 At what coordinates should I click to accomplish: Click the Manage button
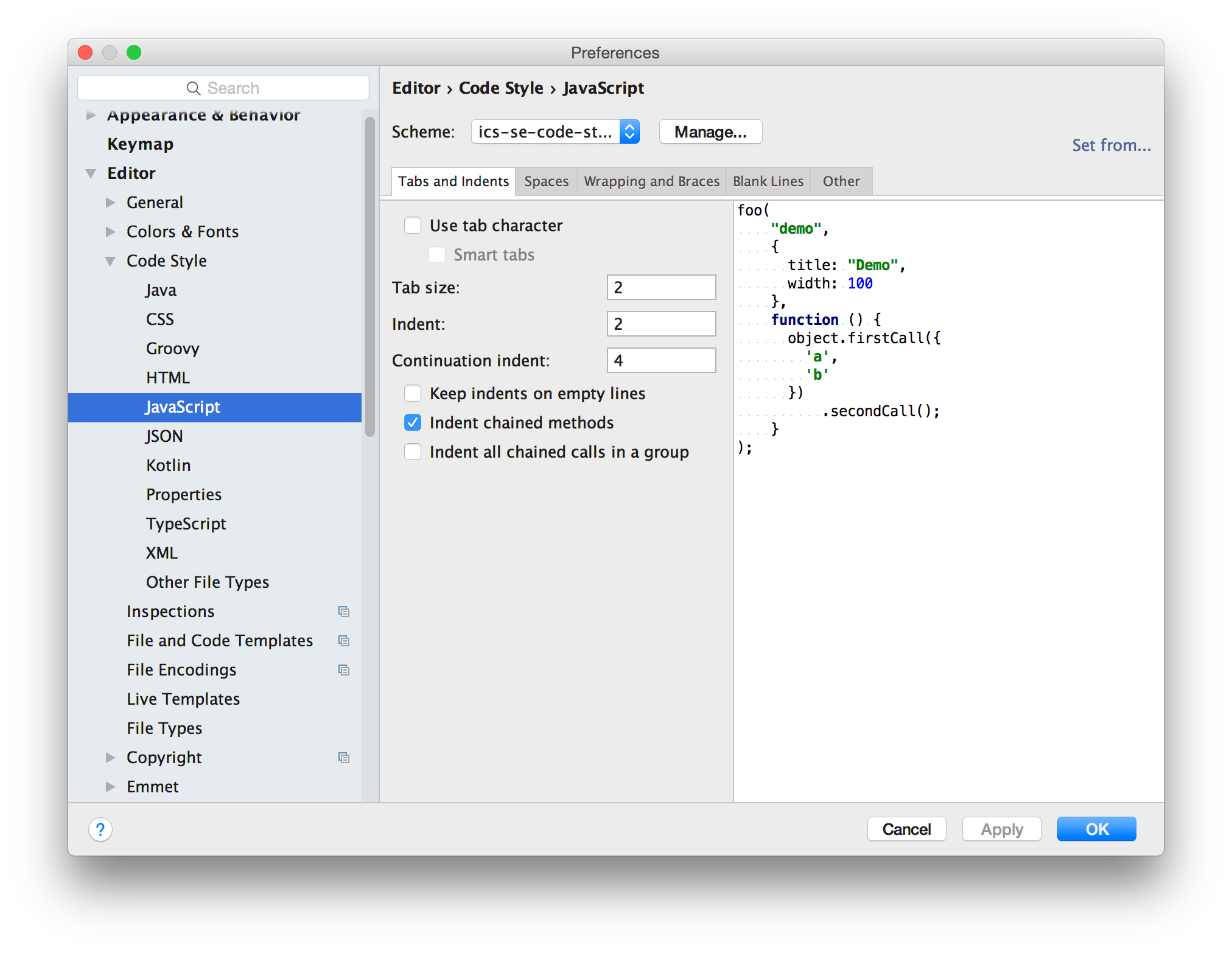[x=710, y=131]
